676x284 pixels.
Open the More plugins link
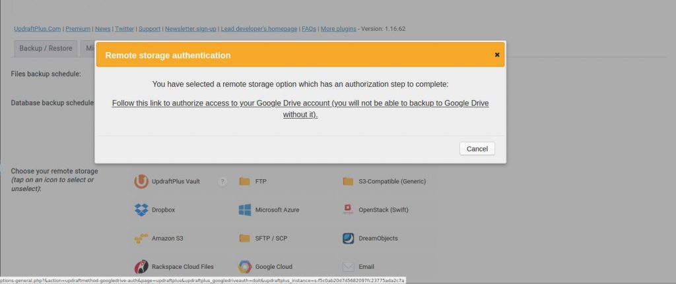(x=339, y=29)
